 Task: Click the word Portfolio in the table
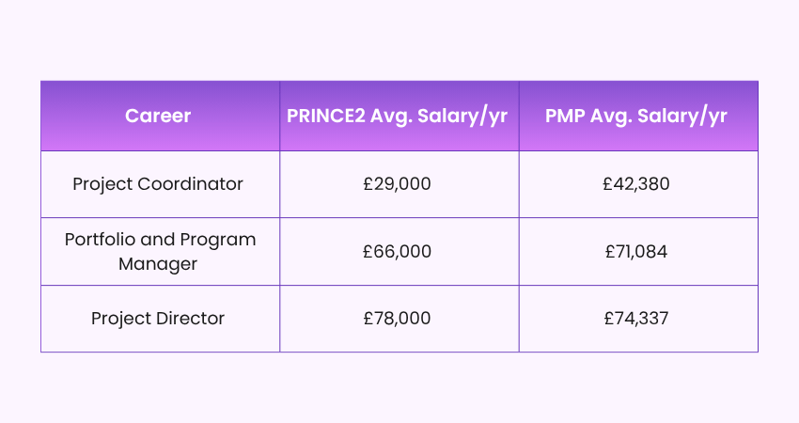click(x=100, y=240)
